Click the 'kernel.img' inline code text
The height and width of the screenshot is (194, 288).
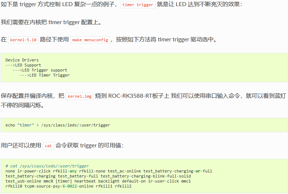pos(80,96)
